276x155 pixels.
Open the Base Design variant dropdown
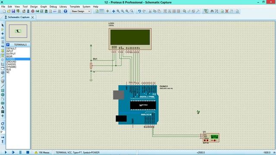click(81, 11)
